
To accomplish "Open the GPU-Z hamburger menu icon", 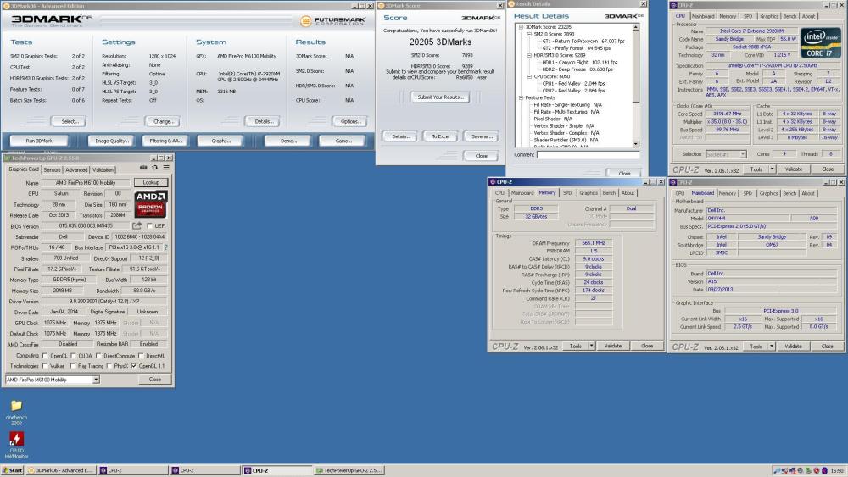I will 166,168.
